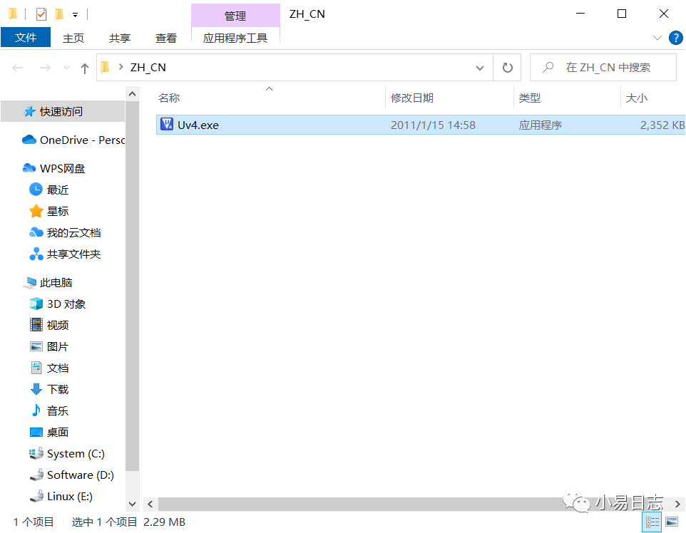
Task: Select 快速访问 in navigation pane
Action: pos(61,111)
